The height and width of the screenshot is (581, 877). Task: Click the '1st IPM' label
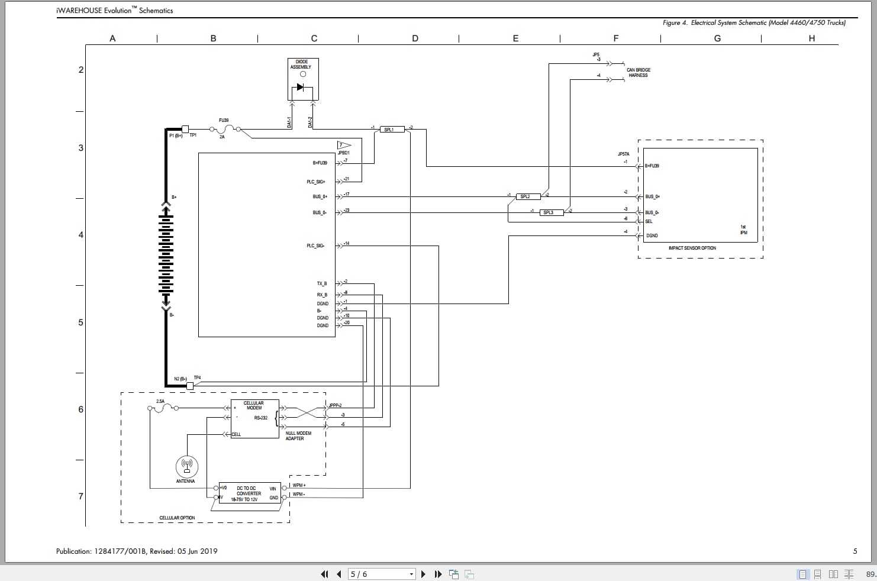pos(743,230)
